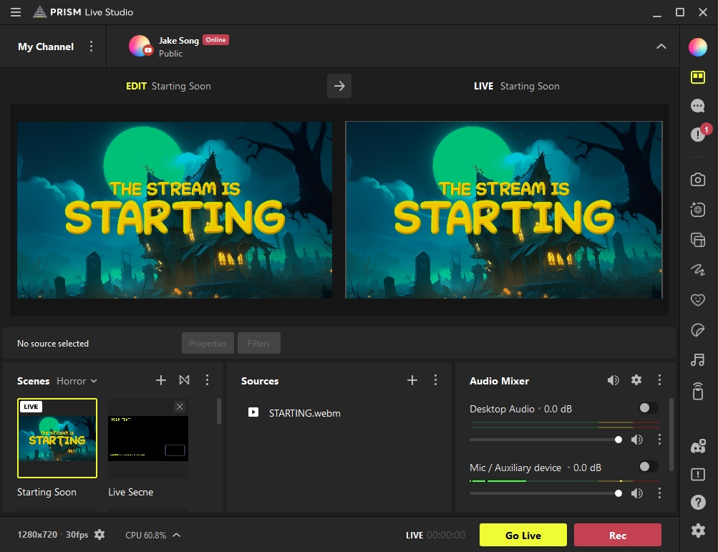Open the hamburger main menu
Screen dimensions: 718x552
(16, 12)
